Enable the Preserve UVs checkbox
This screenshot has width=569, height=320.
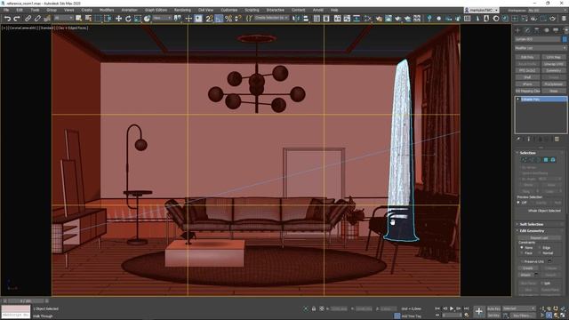[522, 261]
